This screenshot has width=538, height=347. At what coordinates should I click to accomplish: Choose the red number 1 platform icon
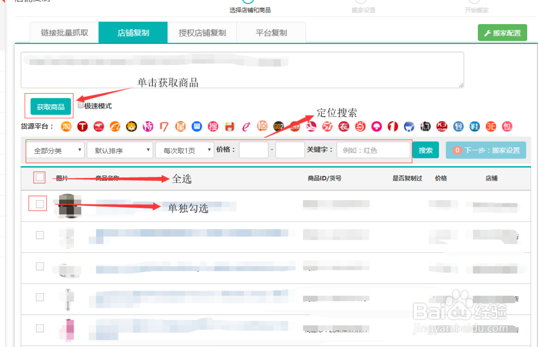[x=393, y=126]
